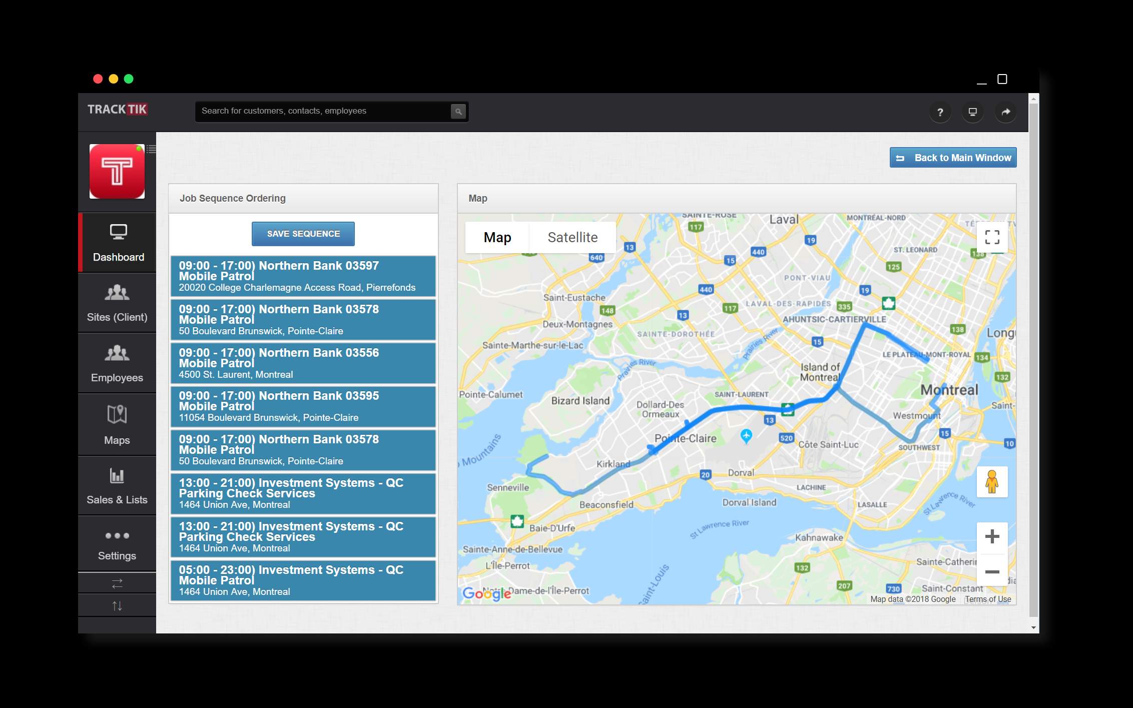Select Northern Bank 03556 Mobile Patrol job
The image size is (1133, 708).
coord(303,363)
